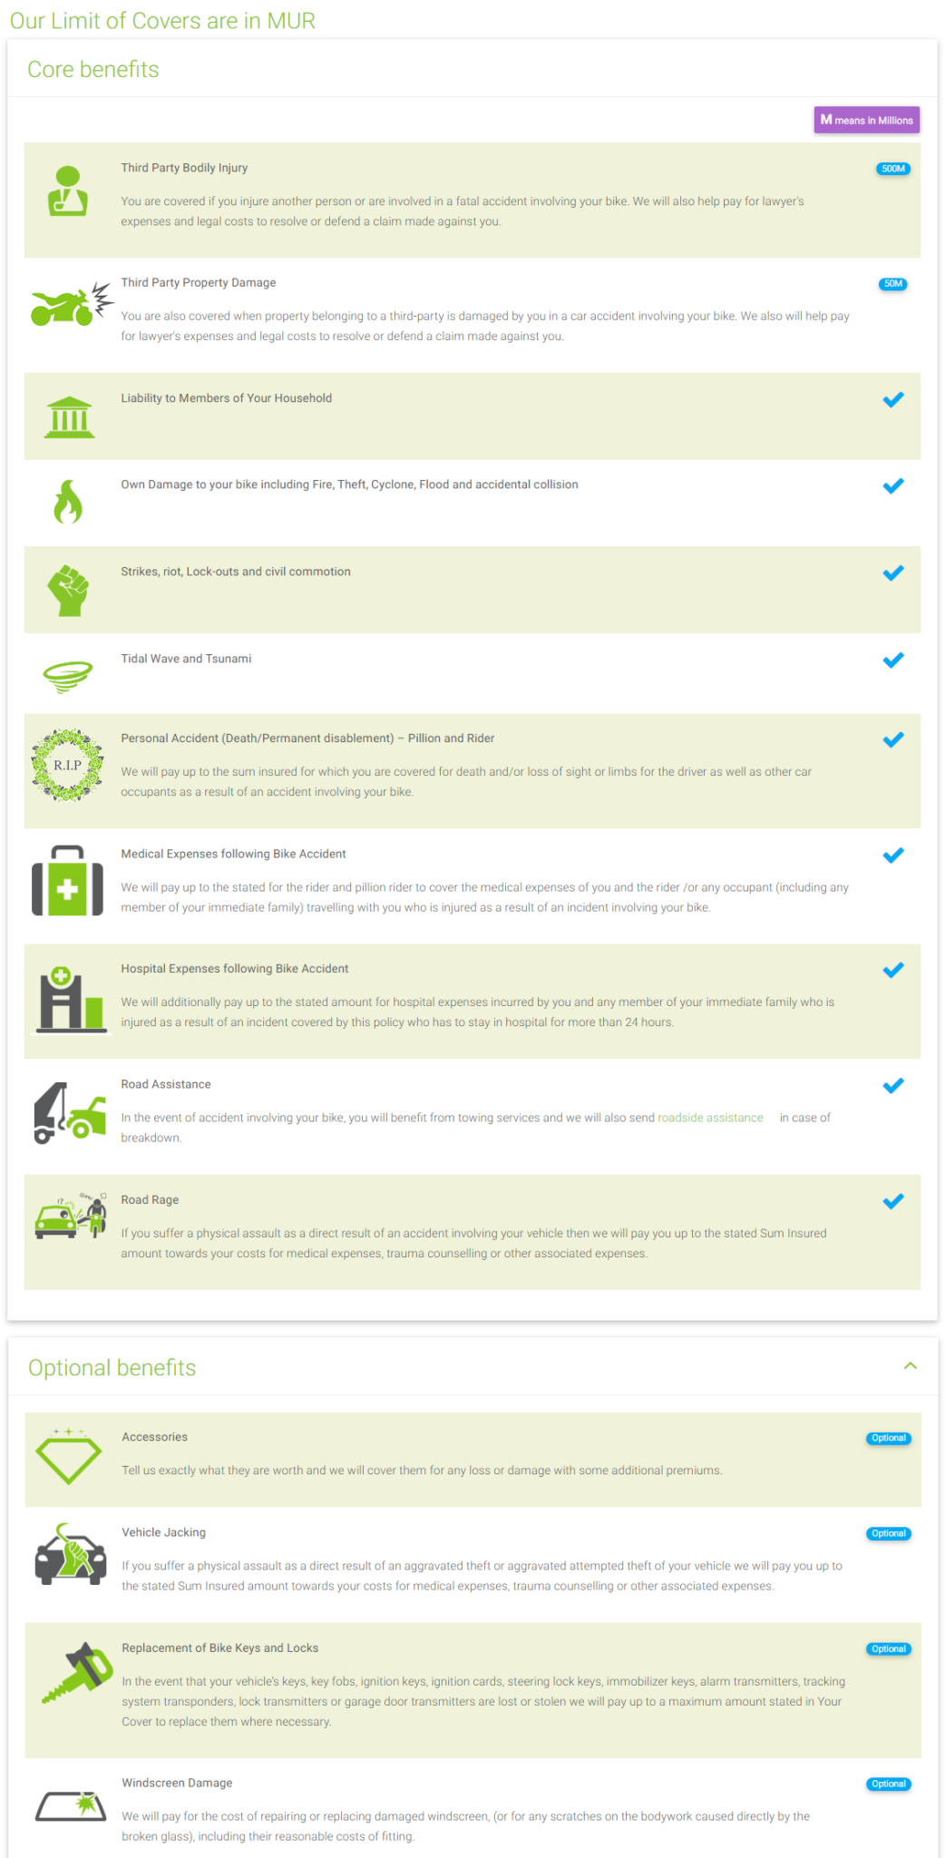Click the raised fist Strikes and riot icon
This screenshot has height=1858, width=945.
click(x=68, y=591)
